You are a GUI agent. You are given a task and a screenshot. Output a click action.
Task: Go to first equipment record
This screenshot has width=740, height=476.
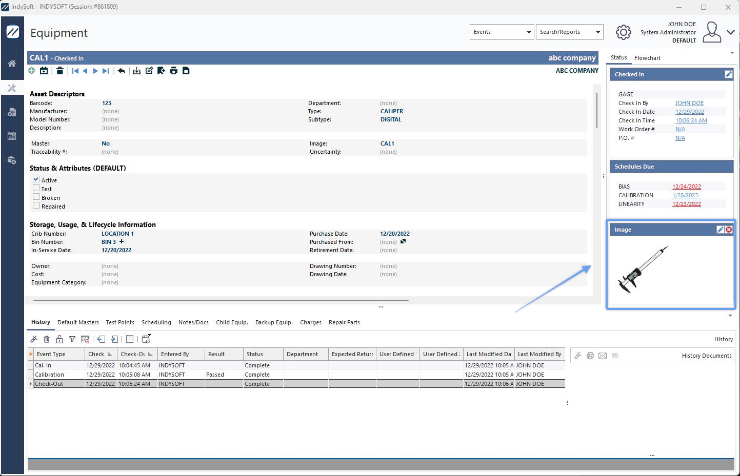[x=75, y=71]
